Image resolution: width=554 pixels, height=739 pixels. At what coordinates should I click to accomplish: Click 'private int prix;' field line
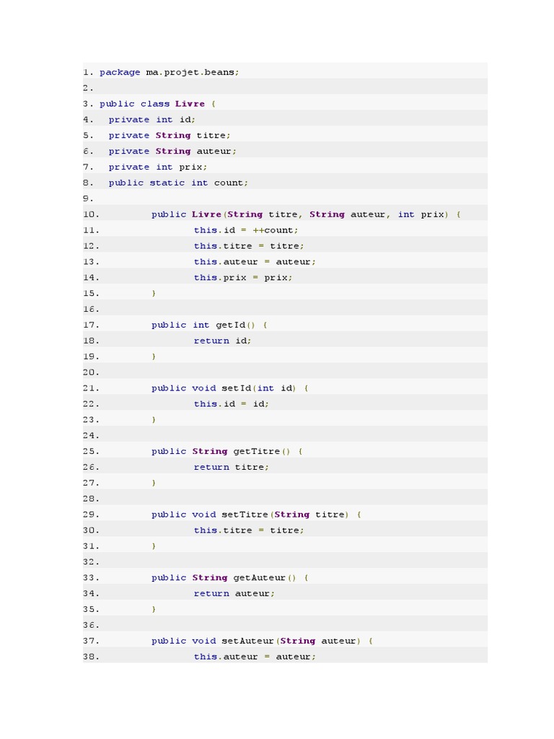pos(158,167)
